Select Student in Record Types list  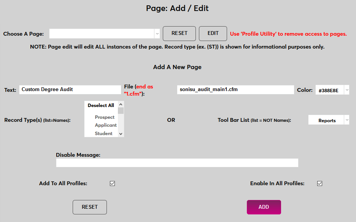pos(103,134)
